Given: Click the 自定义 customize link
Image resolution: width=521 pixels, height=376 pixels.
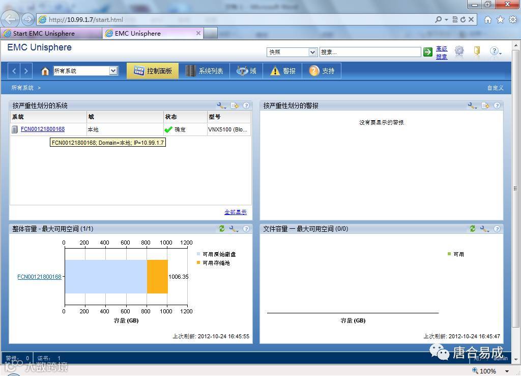Looking at the screenshot, I should coord(495,88).
